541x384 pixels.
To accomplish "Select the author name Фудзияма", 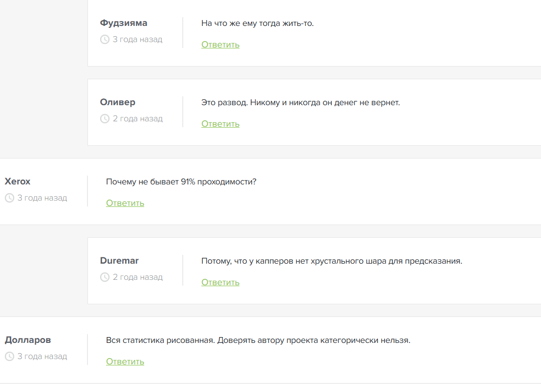I will point(124,23).
